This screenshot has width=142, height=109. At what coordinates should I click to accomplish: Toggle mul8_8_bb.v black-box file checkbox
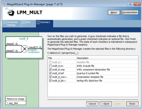(50, 80)
